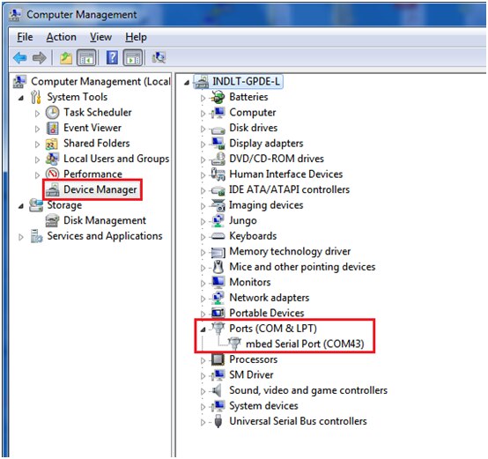Select the Event Viewer item
The image size is (488, 459).
[92, 128]
